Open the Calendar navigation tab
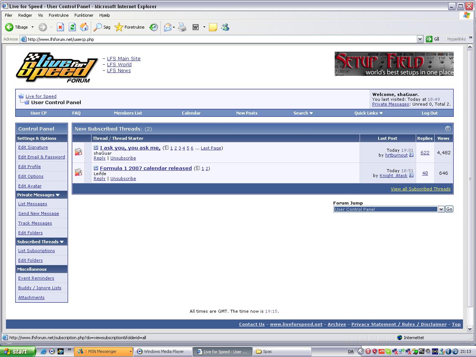This screenshot has width=476, height=357. 191,113
